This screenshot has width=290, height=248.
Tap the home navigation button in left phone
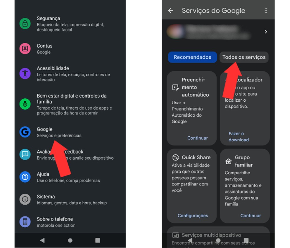(70, 240)
